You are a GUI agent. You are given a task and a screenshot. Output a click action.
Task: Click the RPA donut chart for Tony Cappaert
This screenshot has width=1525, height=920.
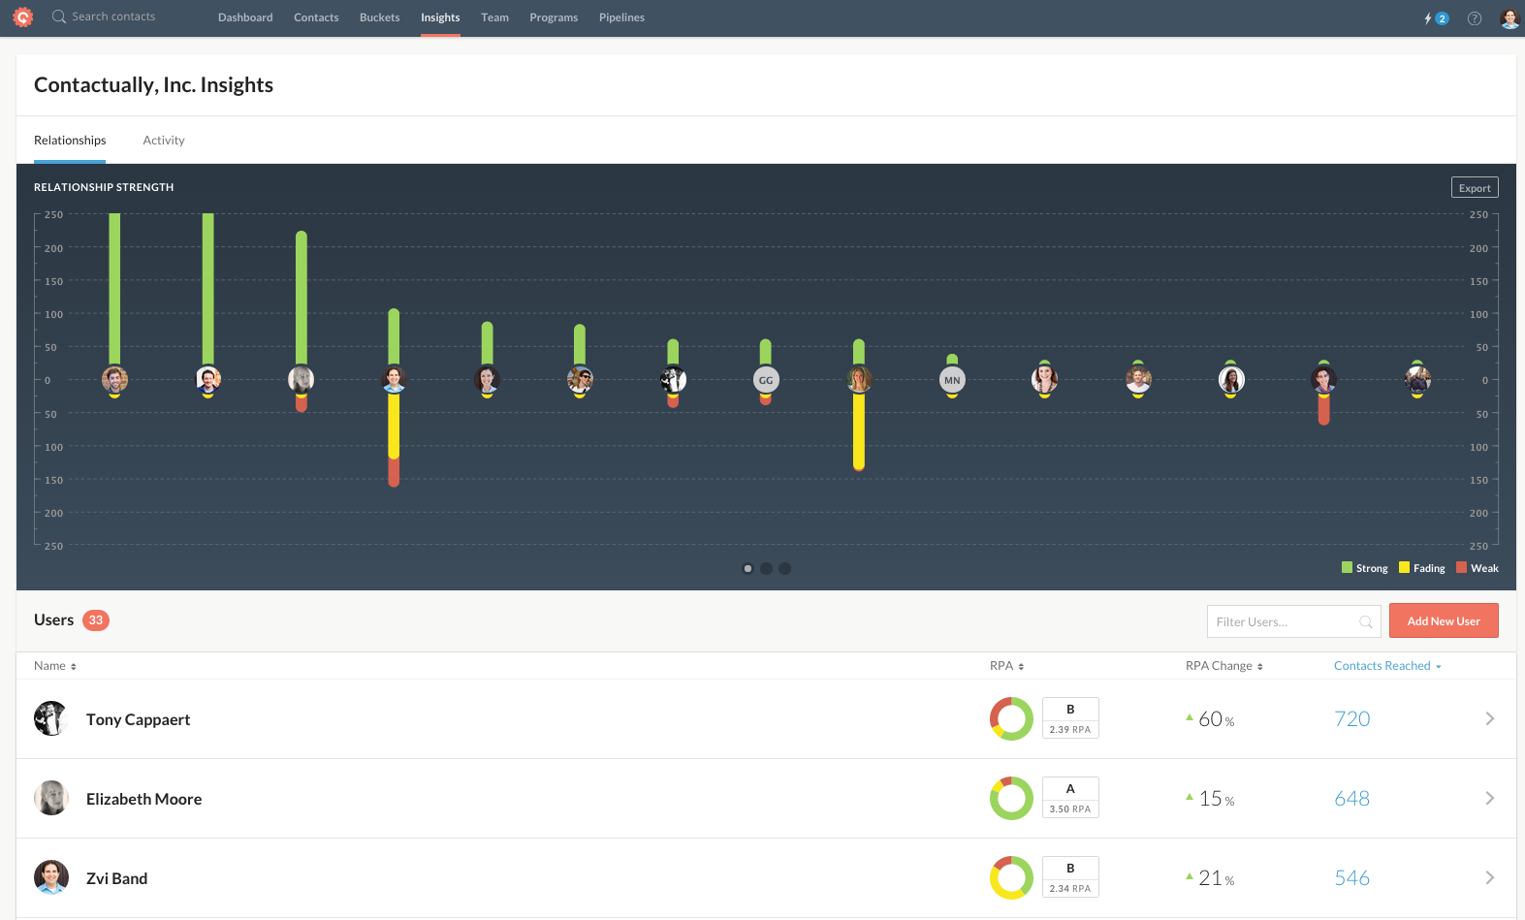[1011, 719]
